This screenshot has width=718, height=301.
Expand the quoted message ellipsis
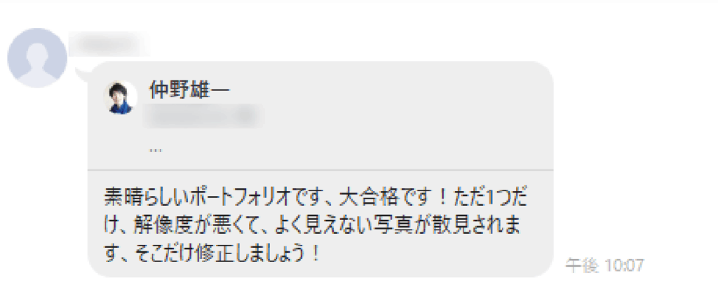pyautogui.click(x=156, y=150)
